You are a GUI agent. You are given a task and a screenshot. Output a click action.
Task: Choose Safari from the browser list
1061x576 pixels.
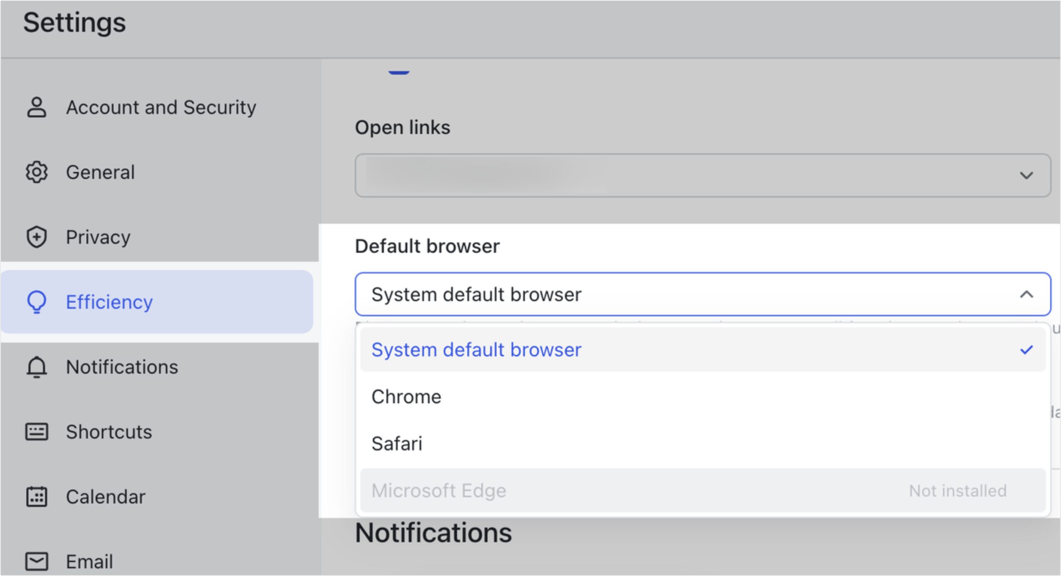tap(397, 444)
